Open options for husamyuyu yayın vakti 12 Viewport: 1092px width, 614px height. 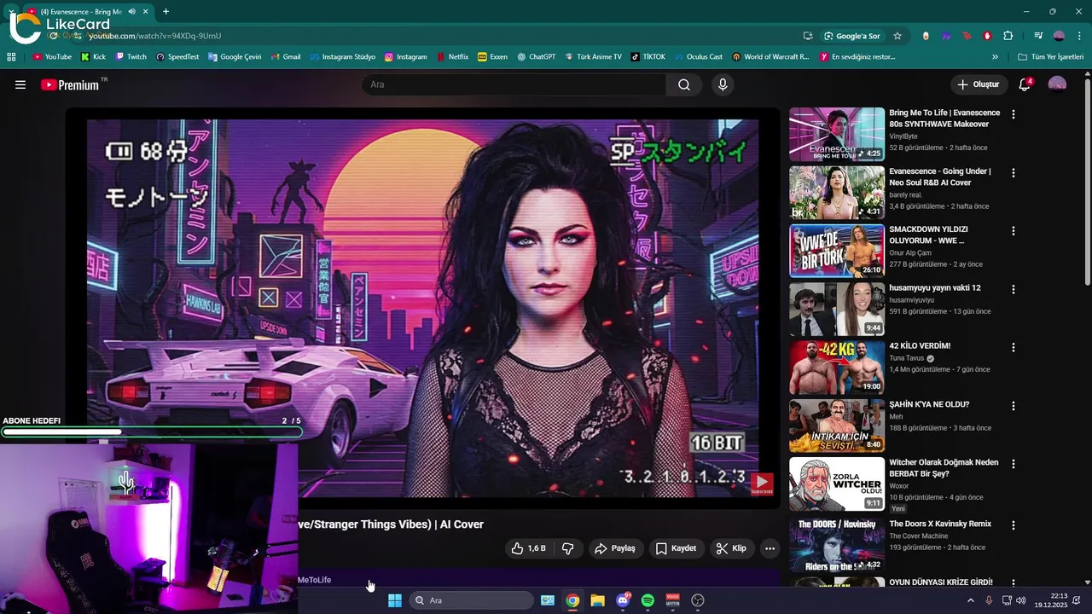(x=1014, y=289)
